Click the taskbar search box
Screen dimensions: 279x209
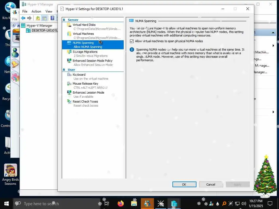click(57, 204)
